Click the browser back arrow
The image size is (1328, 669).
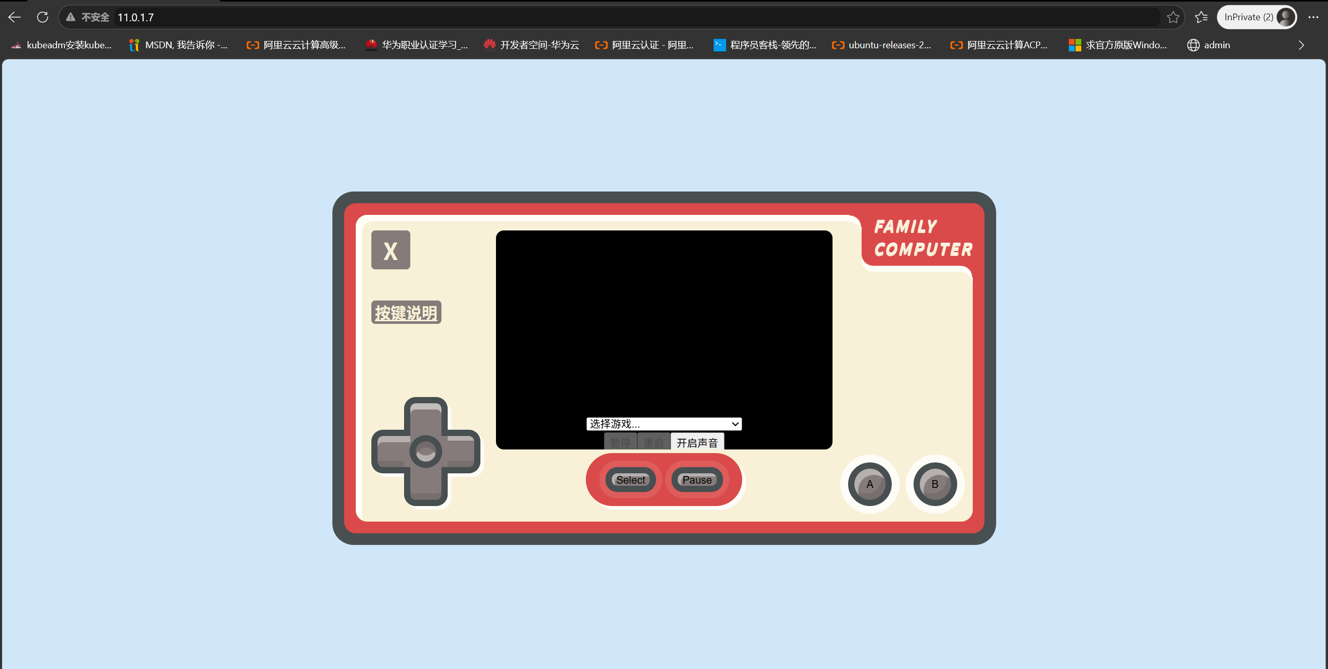coord(15,17)
